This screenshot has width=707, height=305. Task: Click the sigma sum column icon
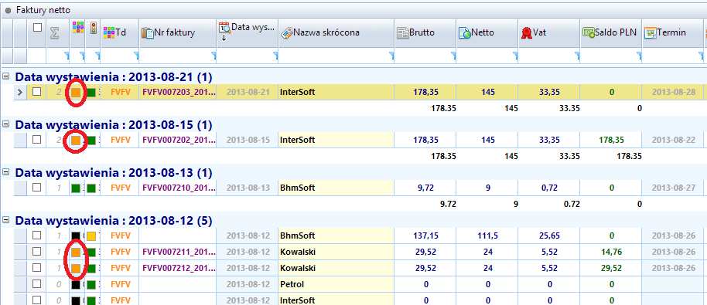point(55,33)
